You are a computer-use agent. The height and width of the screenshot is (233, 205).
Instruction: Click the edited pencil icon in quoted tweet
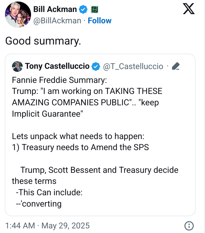pos(176,66)
